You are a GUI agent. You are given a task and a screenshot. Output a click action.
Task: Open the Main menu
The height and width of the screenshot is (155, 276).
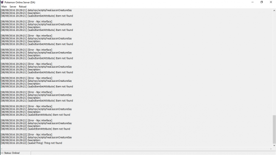click(4, 7)
